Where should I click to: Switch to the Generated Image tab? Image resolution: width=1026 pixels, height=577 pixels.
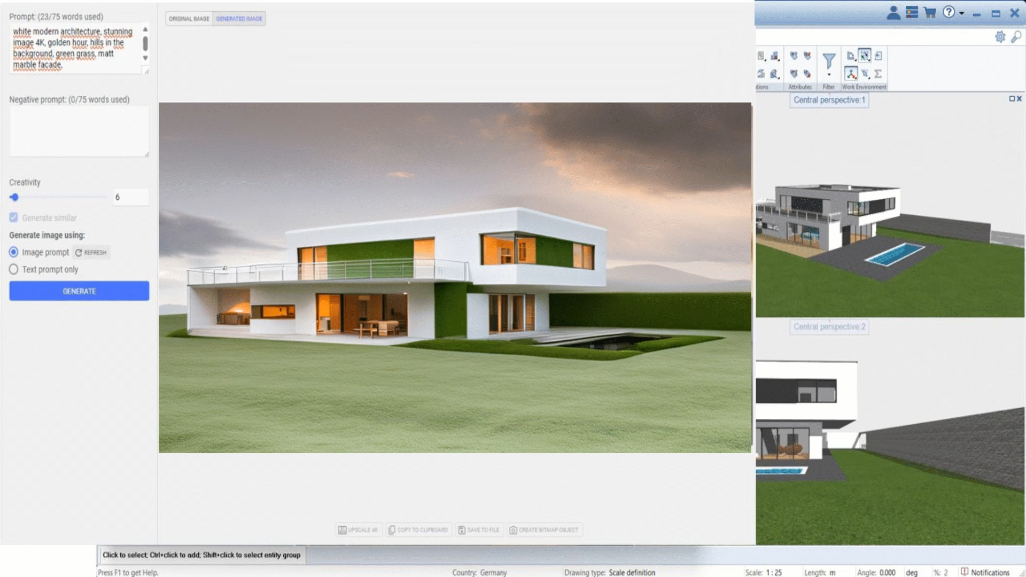[239, 19]
